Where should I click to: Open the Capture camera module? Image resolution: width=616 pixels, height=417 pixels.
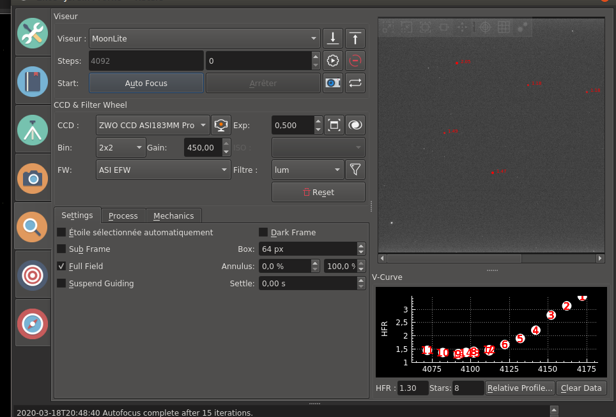pos(33,179)
